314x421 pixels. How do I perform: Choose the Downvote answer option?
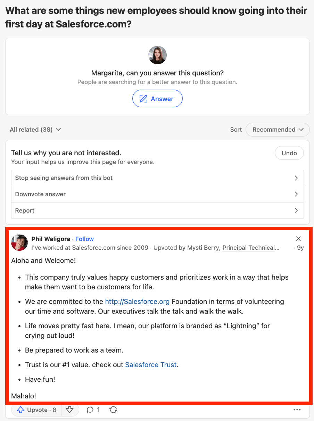(x=157, y=194)
